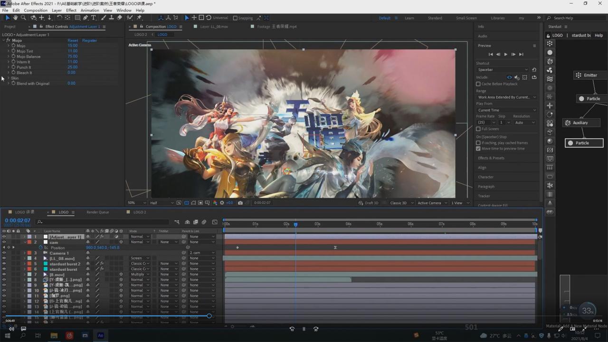Play preview in Preview panel

tap(506, 54)
